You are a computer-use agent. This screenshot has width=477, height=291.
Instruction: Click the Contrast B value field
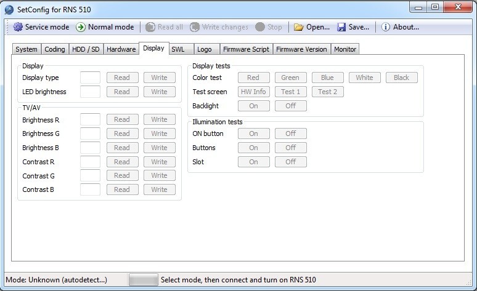(x=91, y=189)
